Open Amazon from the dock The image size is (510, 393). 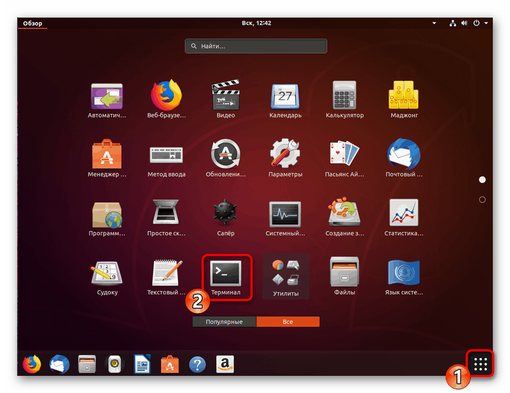(225, 365)
